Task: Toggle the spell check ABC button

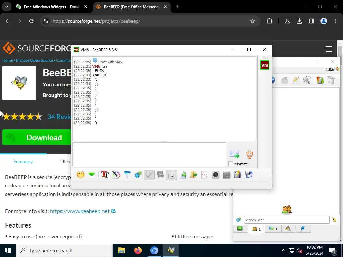Action: [x=149, y=175]
